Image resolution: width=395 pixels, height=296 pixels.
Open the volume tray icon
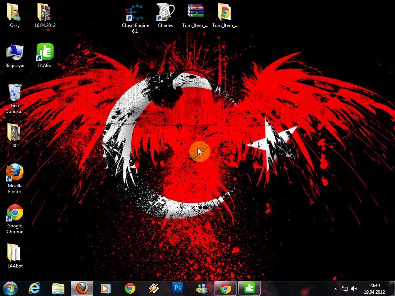[354, 289]
